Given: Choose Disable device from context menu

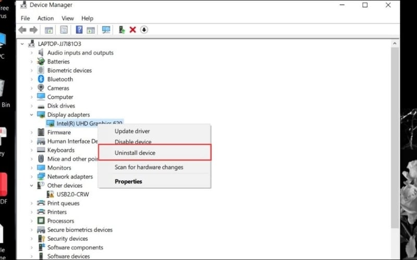Looking at the screenshot, I should click(133, 142).
